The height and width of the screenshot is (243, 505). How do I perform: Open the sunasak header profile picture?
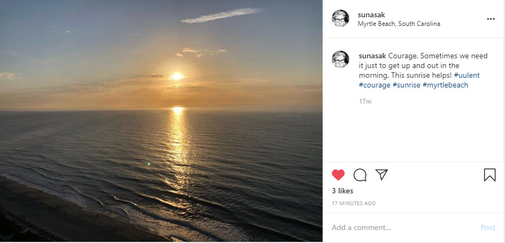tap(340, 18)
